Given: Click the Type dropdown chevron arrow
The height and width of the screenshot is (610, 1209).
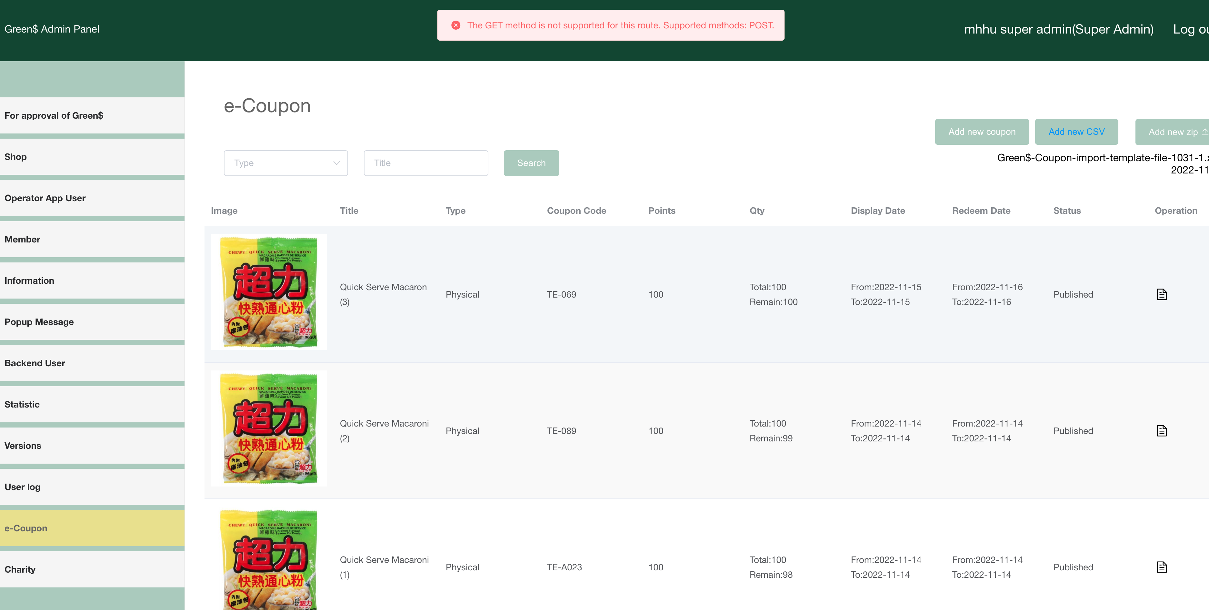Looking at the screenshot, I should [336, 163].
